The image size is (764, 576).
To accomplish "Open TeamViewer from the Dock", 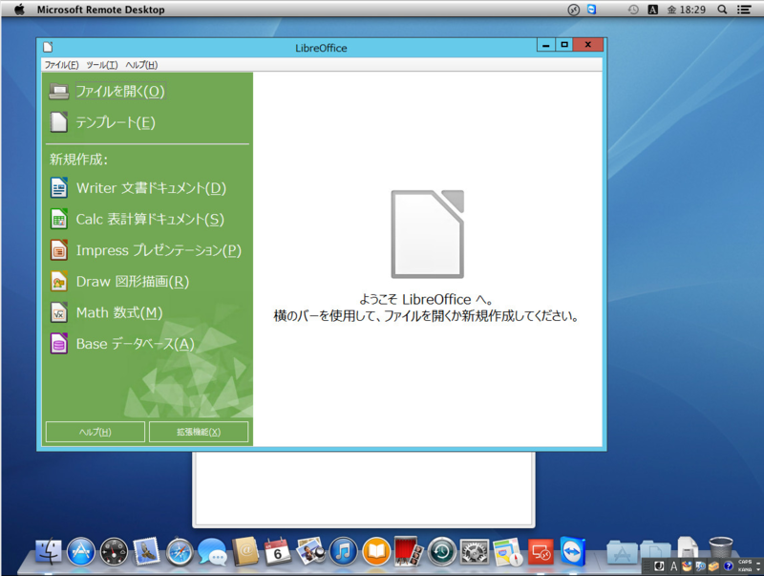I will (573, 551).
